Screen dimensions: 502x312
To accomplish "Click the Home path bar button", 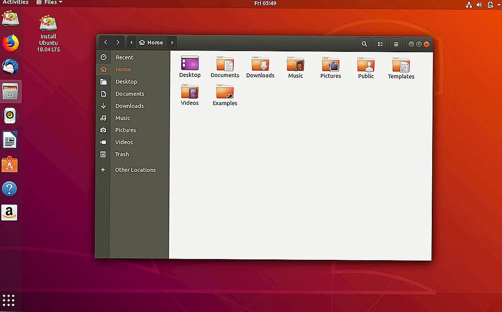I will click(151, 42).
